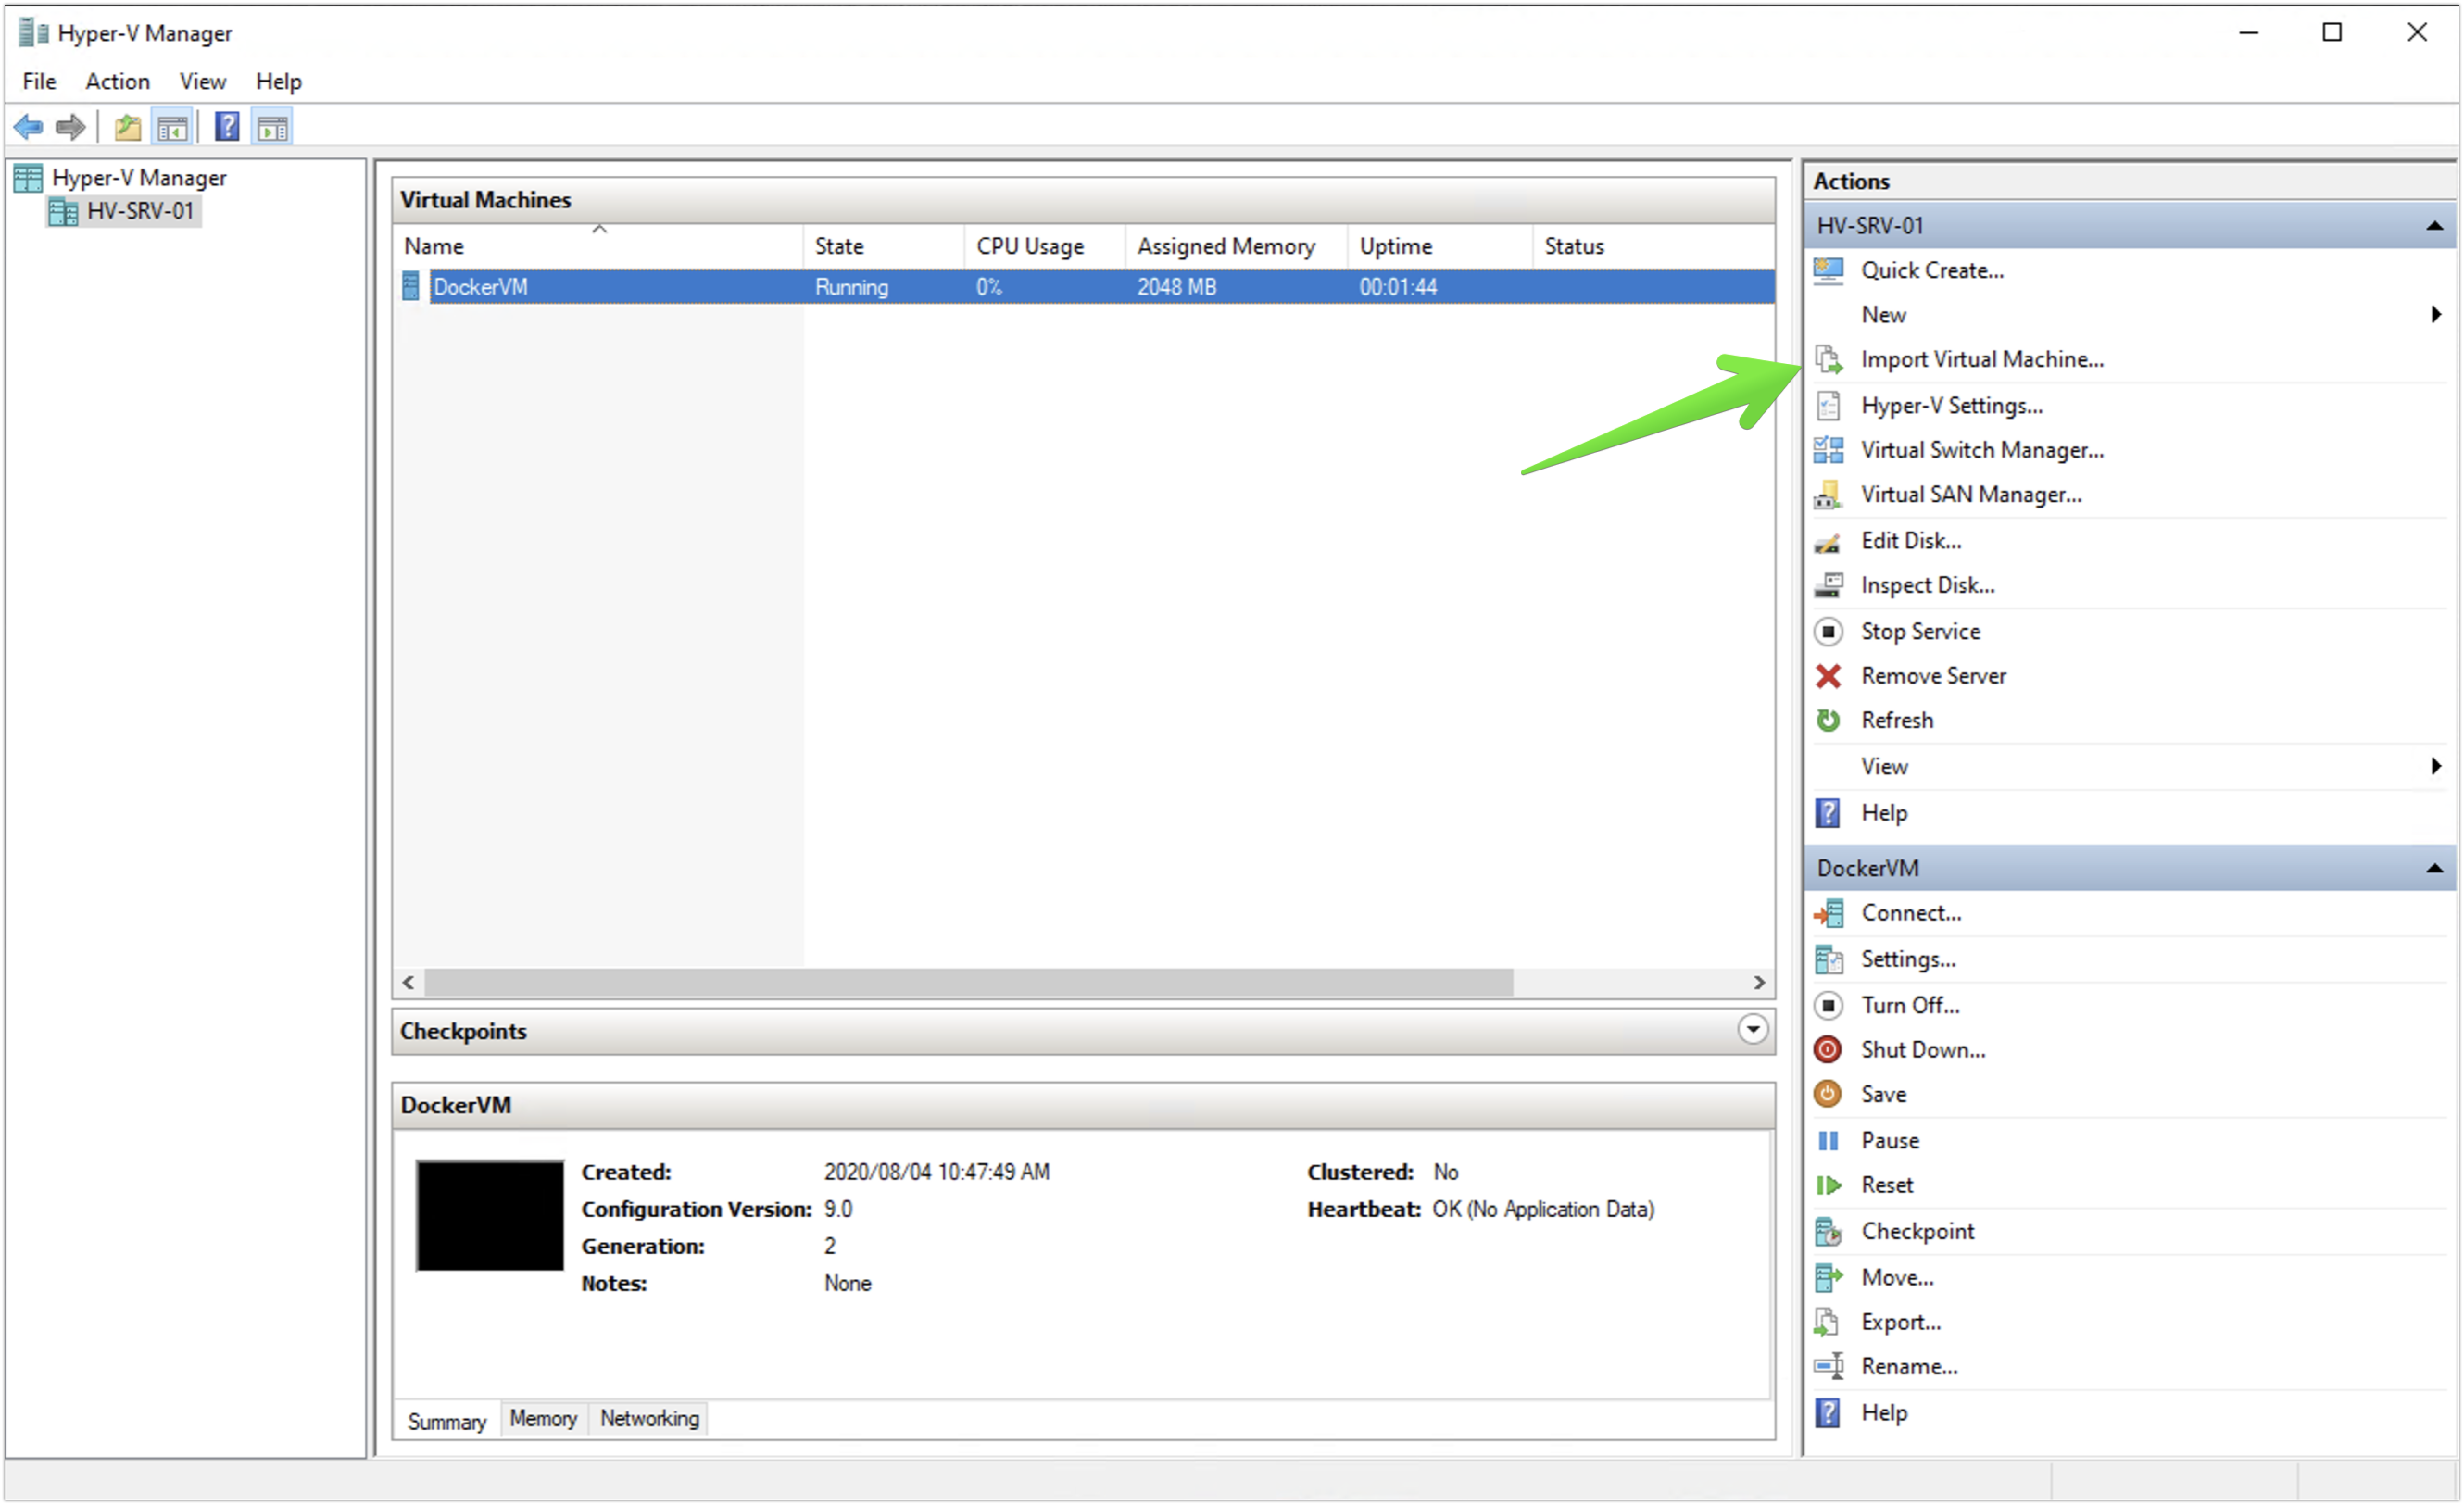Image resolution: width=2464 pixels, height=1505 pixels.
Task: Toggle Show/Hide Console Tree toolbar icon
Action: [172, 127]
